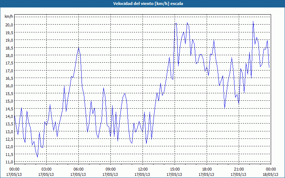Click the 'km/h' unit label
Viewport: 285px width, 178px height.
pyautogui.click(x=9, y=16)
